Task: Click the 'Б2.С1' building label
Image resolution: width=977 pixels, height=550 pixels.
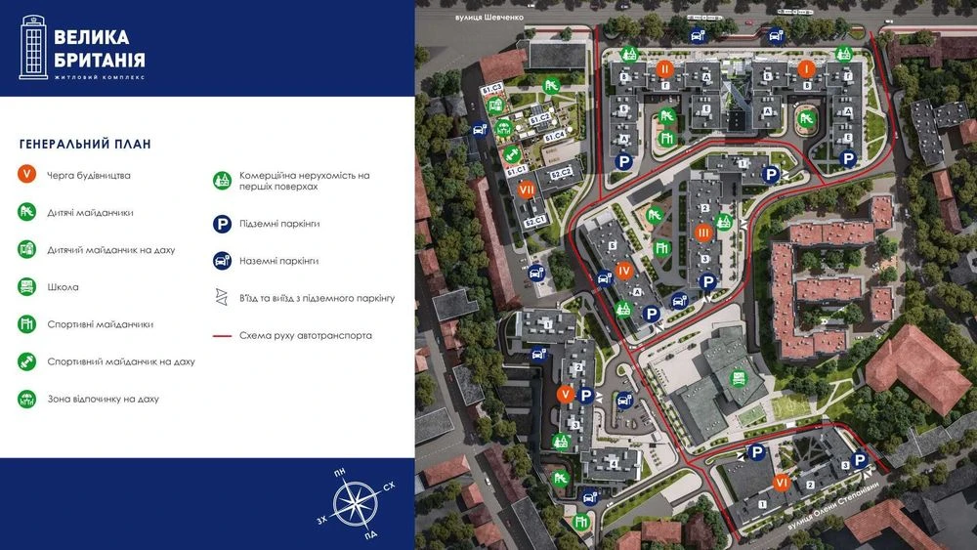Action: 534,221
